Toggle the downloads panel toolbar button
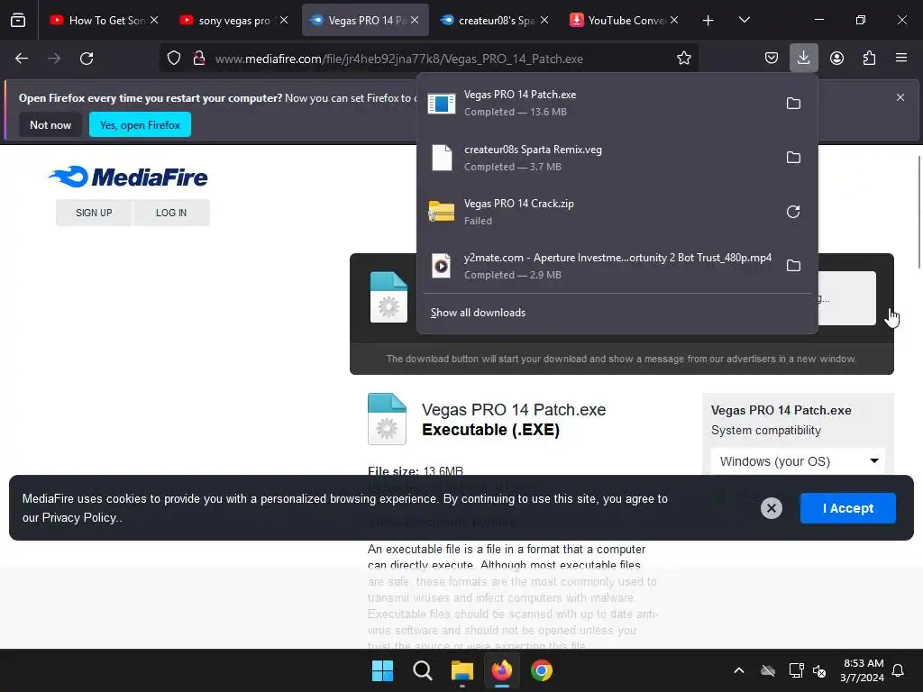This screenshot has height=692, width=923. click(803, 59)
